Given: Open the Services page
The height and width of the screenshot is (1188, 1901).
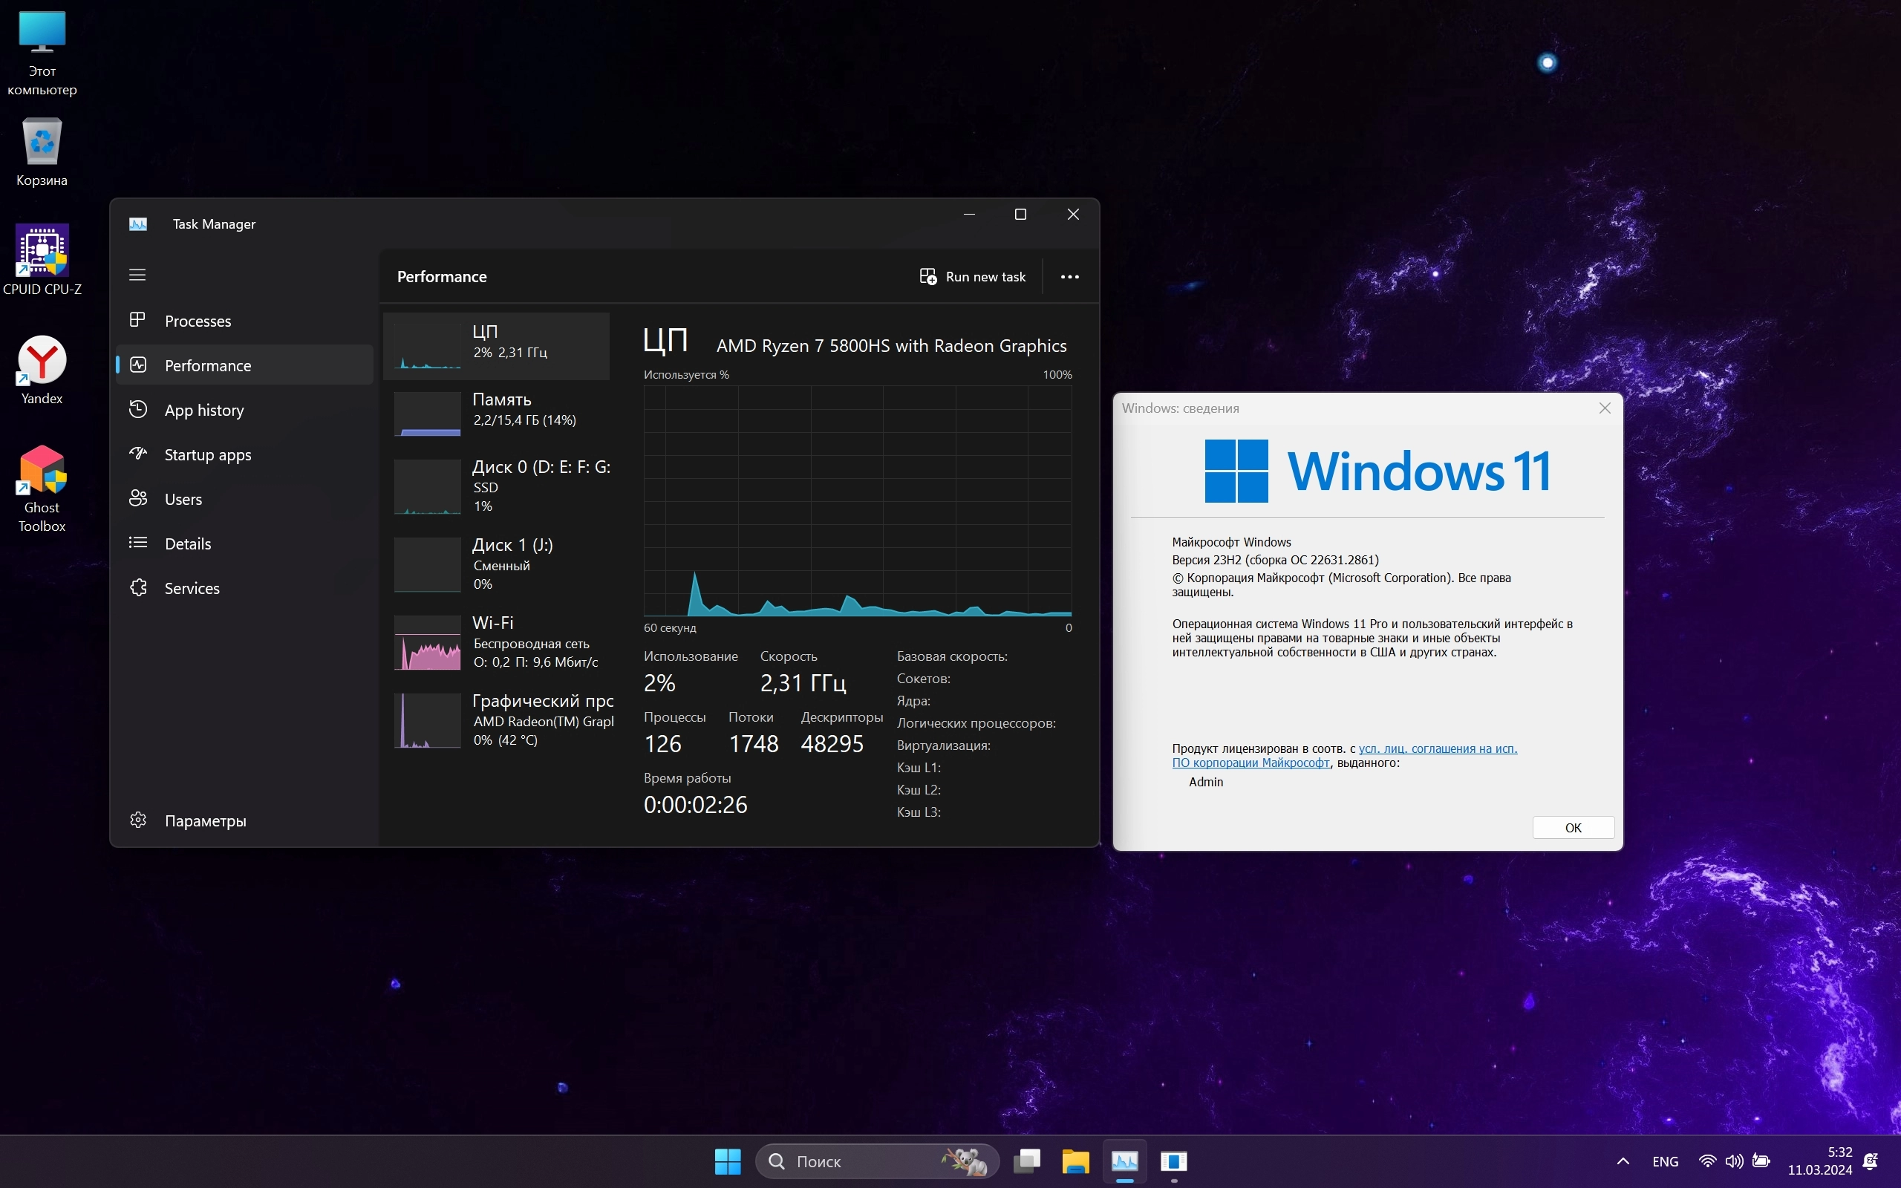Looking at the screenshot, I should pos(192,589).
